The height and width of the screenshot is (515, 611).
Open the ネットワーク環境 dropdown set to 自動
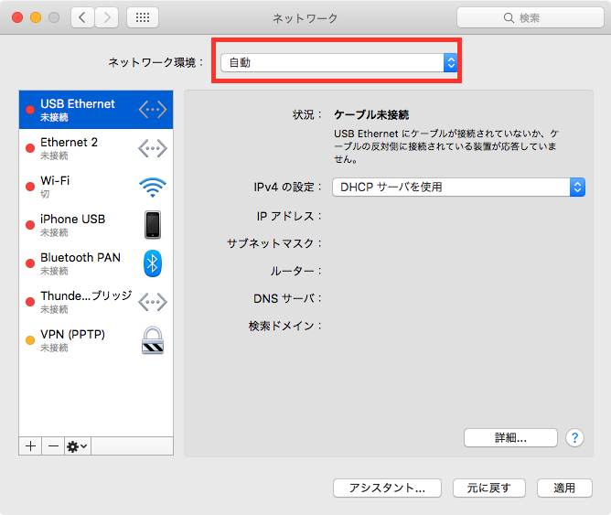coord(338,62)
